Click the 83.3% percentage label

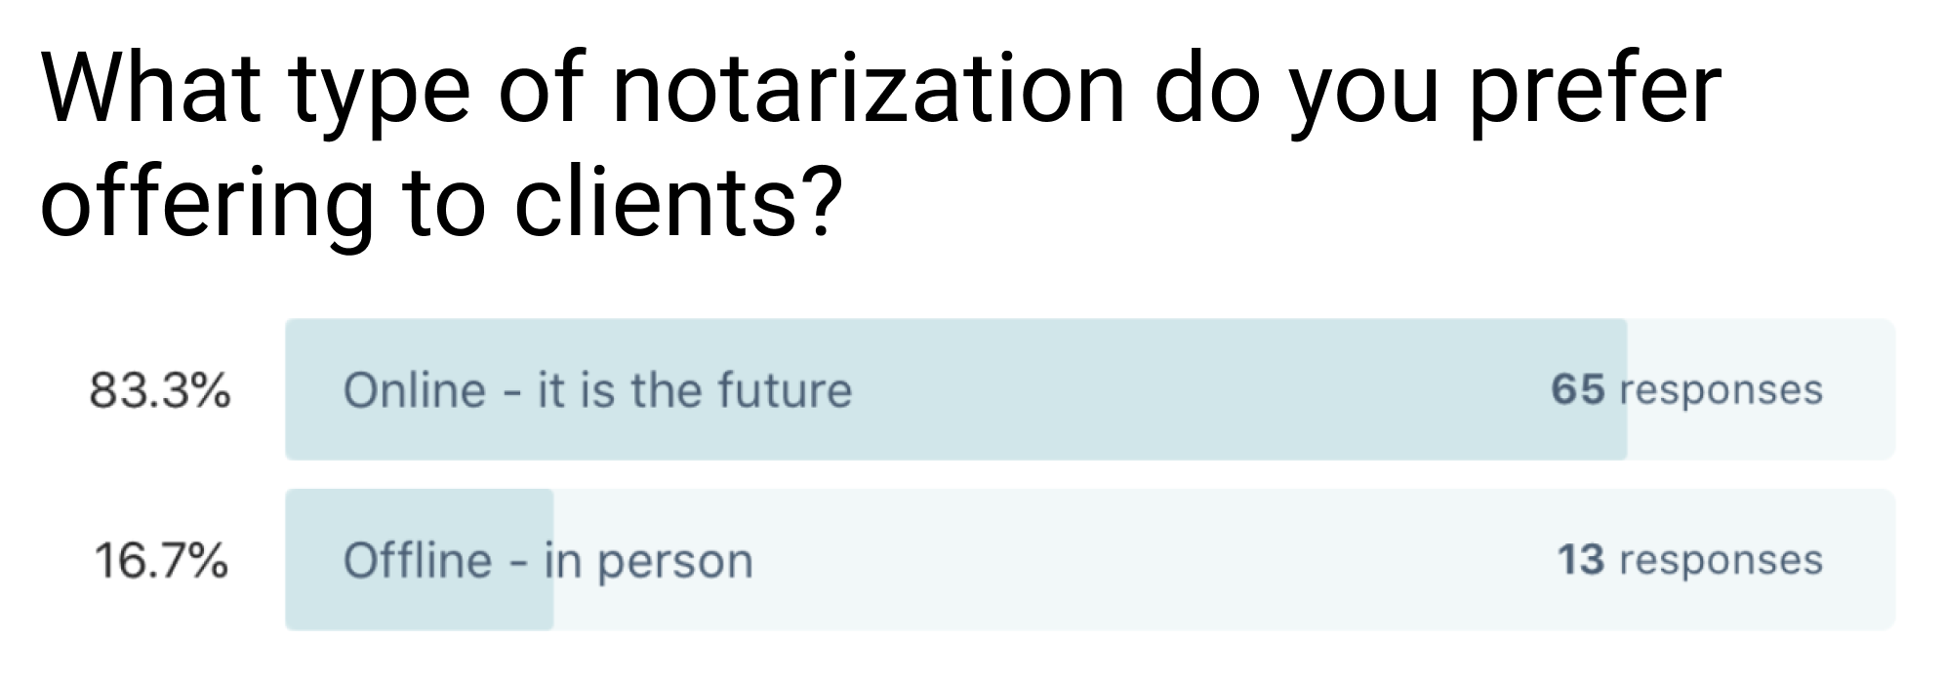tap(160, 390)
